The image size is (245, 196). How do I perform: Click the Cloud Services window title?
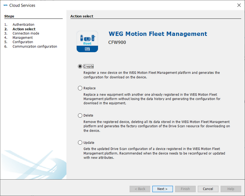(22, 5)
